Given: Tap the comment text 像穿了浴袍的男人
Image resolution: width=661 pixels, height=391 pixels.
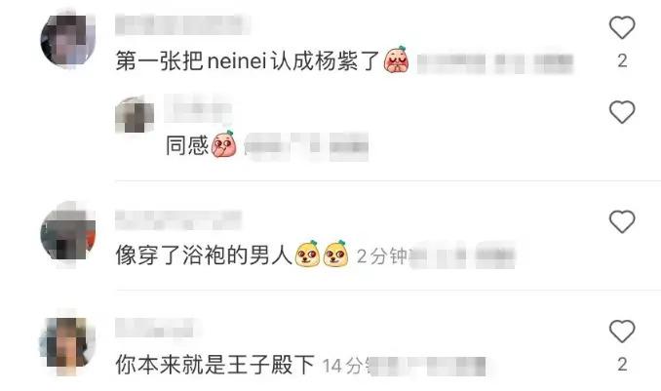Looking at the screenshot, I should (x=204, y=255).
